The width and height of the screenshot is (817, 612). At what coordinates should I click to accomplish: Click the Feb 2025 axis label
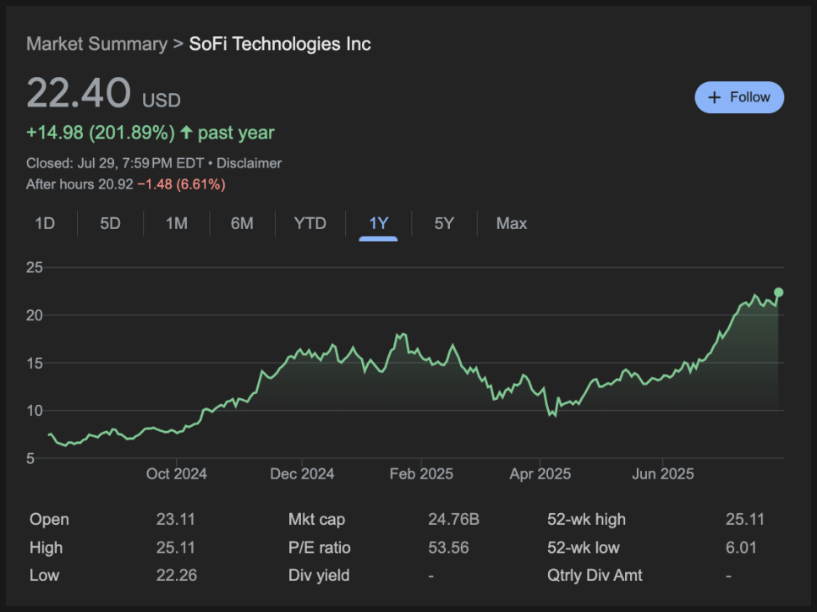pyautogui.click(x=421, y=474)
